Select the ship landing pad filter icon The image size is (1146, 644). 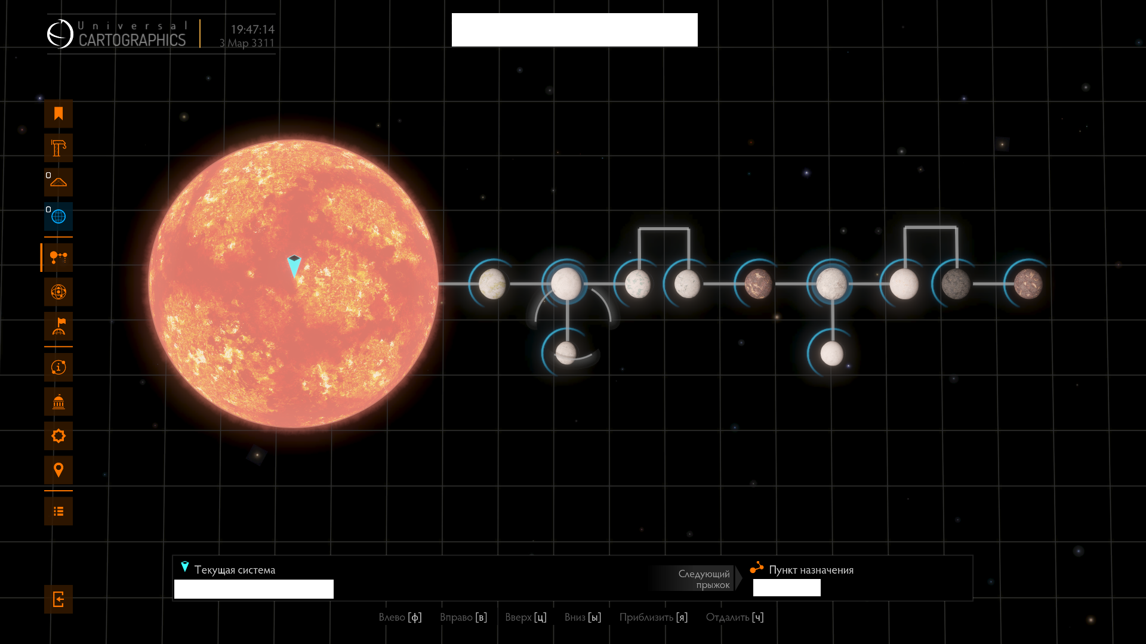[x=58, y=182]
